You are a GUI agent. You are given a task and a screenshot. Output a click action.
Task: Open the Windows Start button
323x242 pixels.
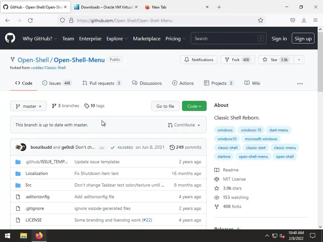coord(8,236)
